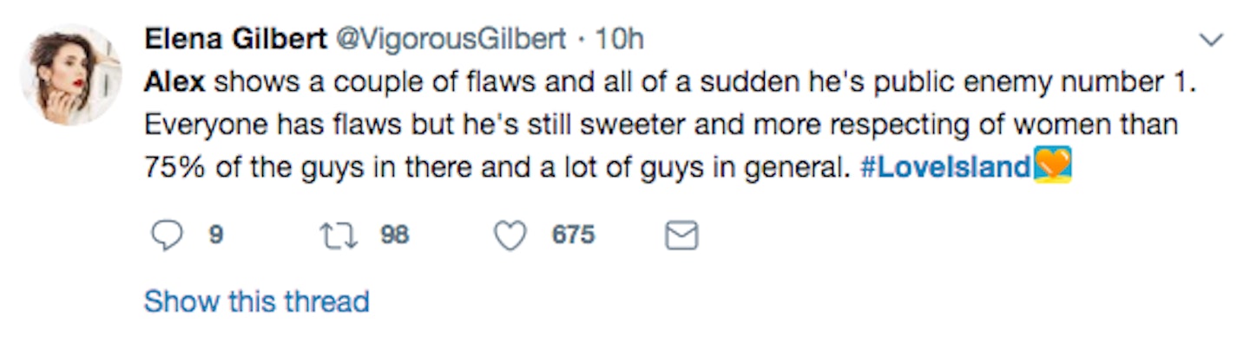
Task: Open the Show this thread link
Action: [x=257, y=300]
